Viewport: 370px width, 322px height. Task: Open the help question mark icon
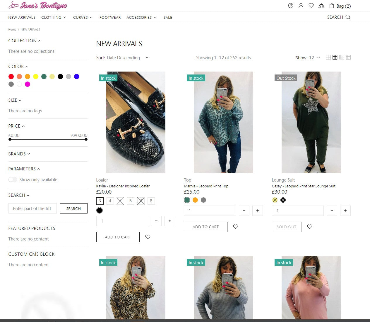click(x=290, y=6)
